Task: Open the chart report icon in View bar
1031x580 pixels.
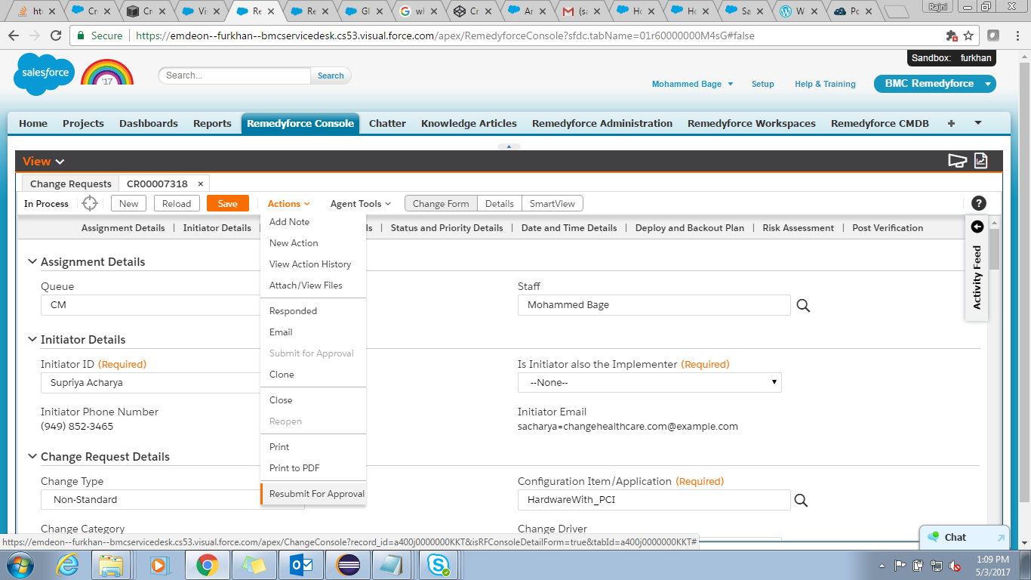Action: click(980, 160)
